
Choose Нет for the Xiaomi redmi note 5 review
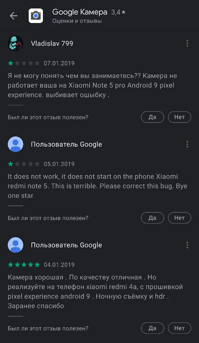tap(179, 218)
